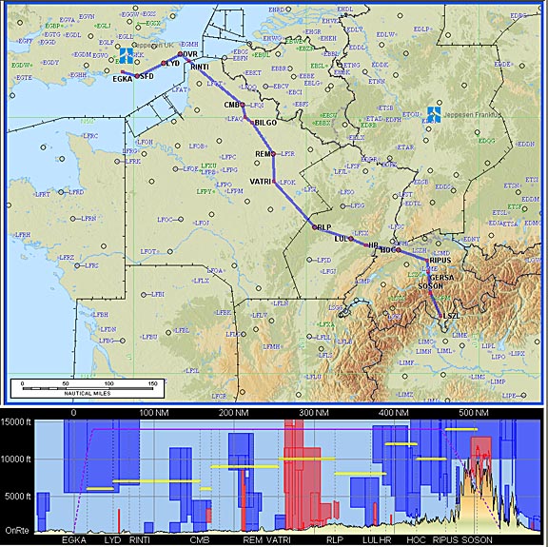Select the RLP waypoint marker

315,227
